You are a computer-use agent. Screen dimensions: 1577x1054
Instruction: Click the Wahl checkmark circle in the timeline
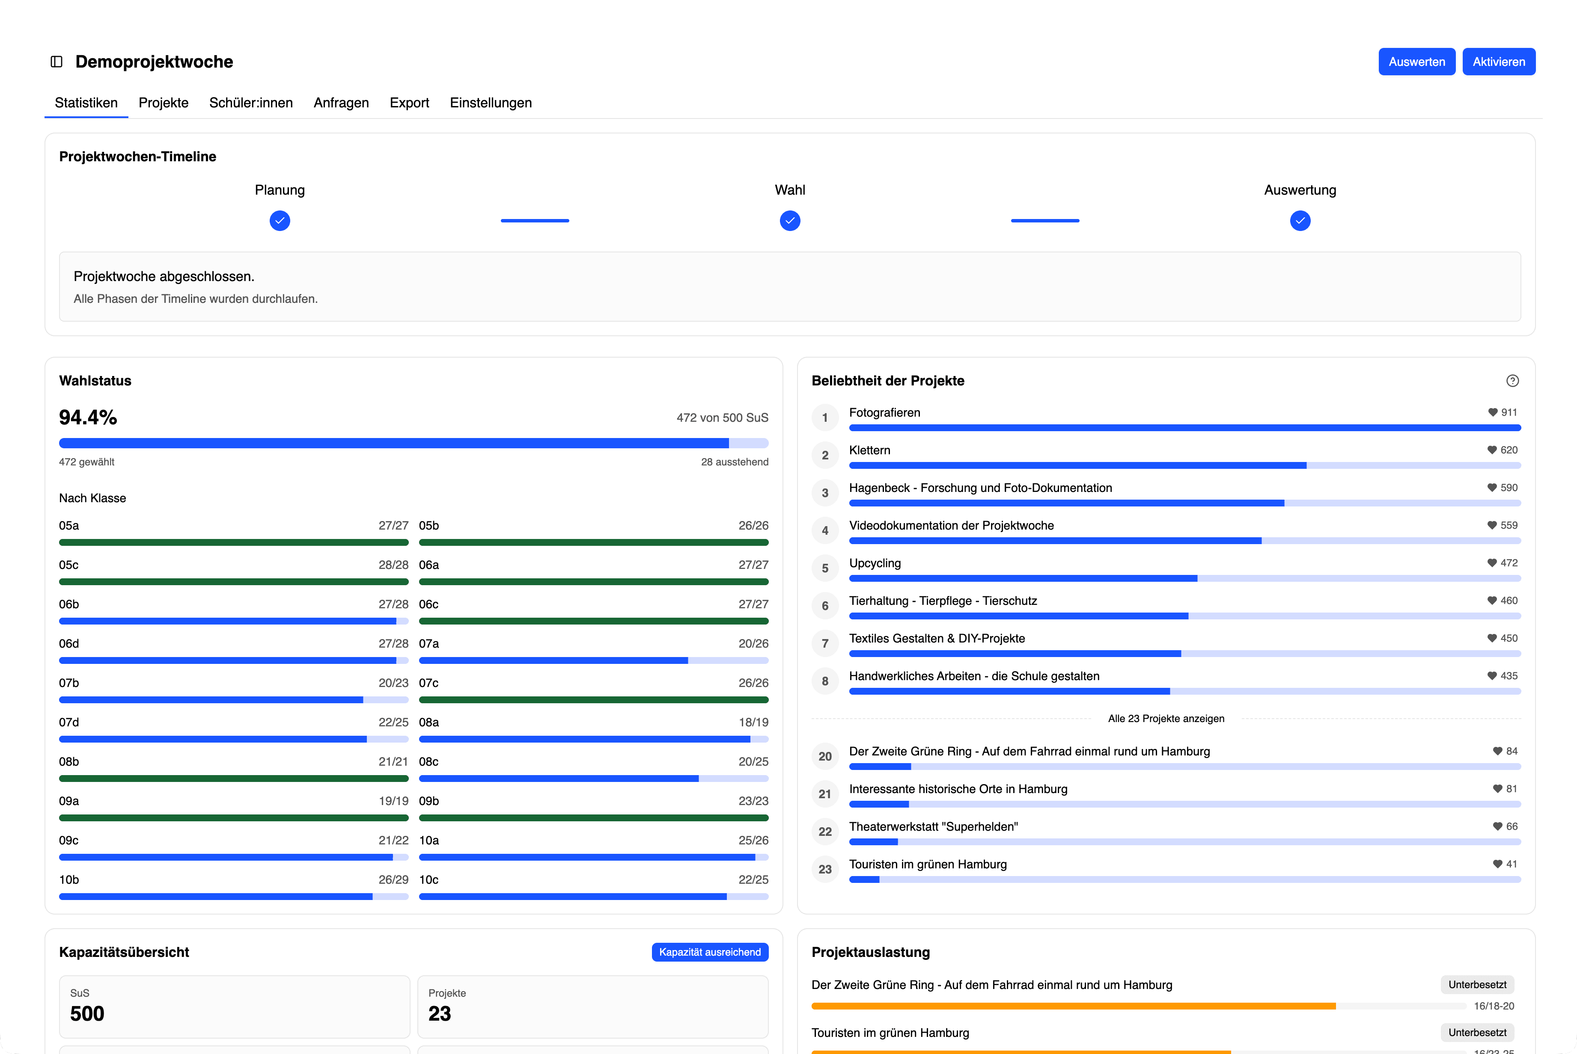[x=789, y=220]
